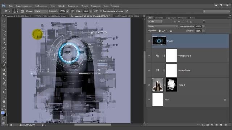Toggle lock all padlock icon

point(171,31)
